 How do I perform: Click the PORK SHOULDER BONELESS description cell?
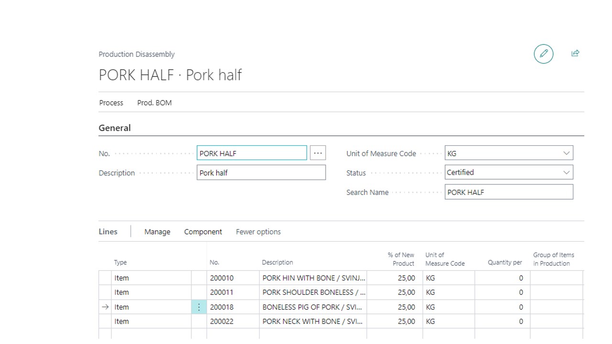[313, 292]
